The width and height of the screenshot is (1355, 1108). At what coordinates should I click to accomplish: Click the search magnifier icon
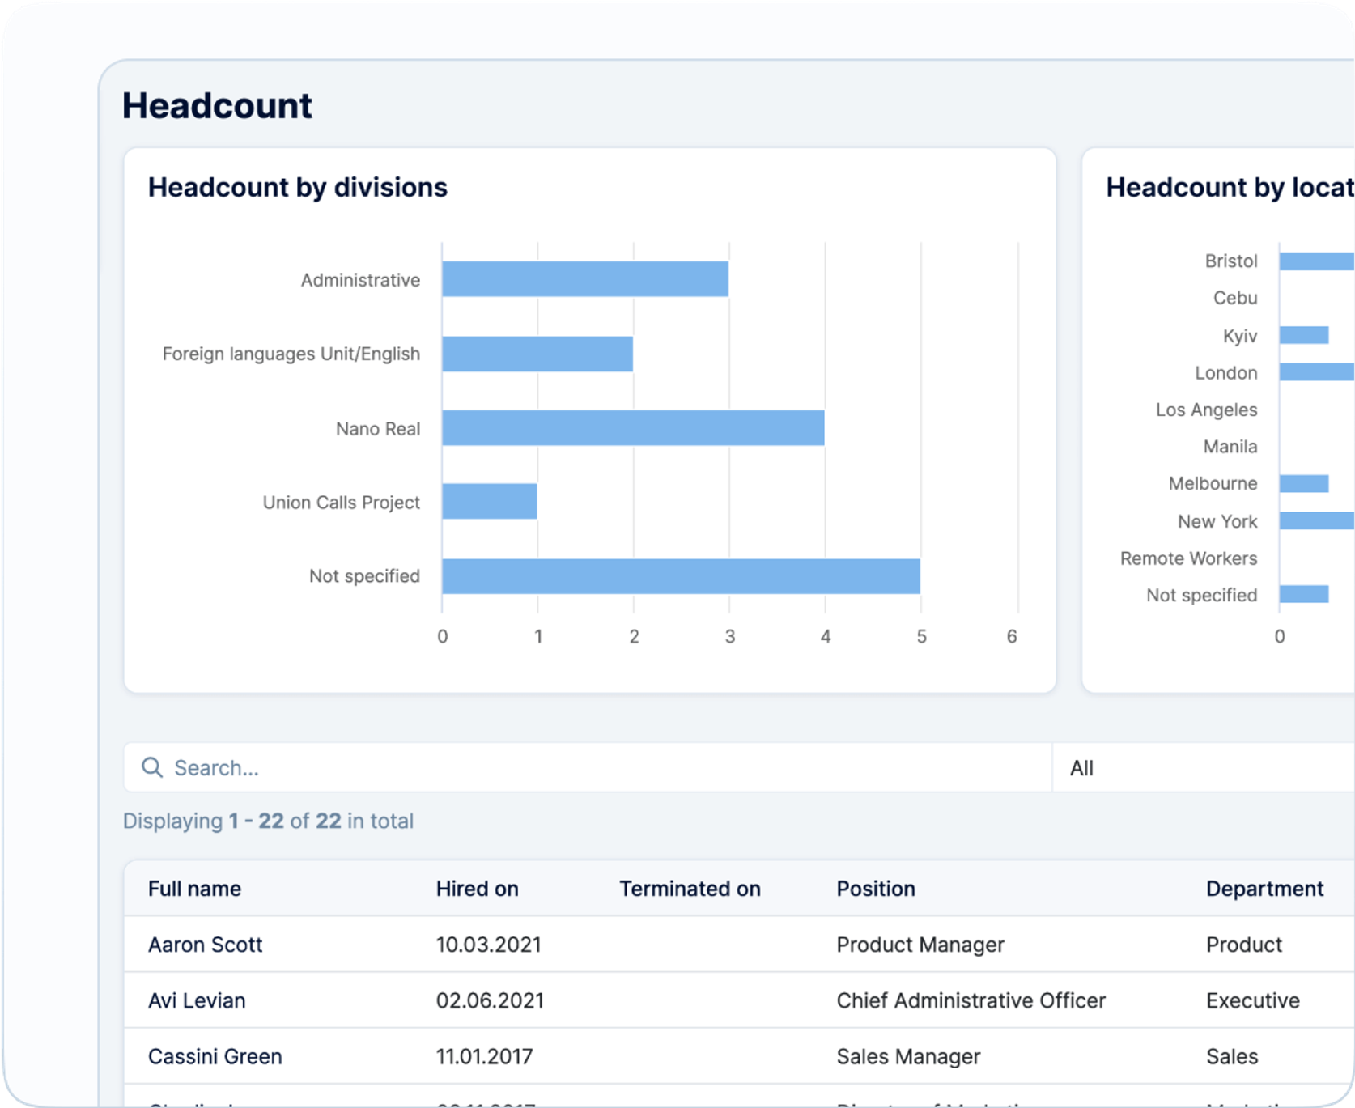(152, 767)
